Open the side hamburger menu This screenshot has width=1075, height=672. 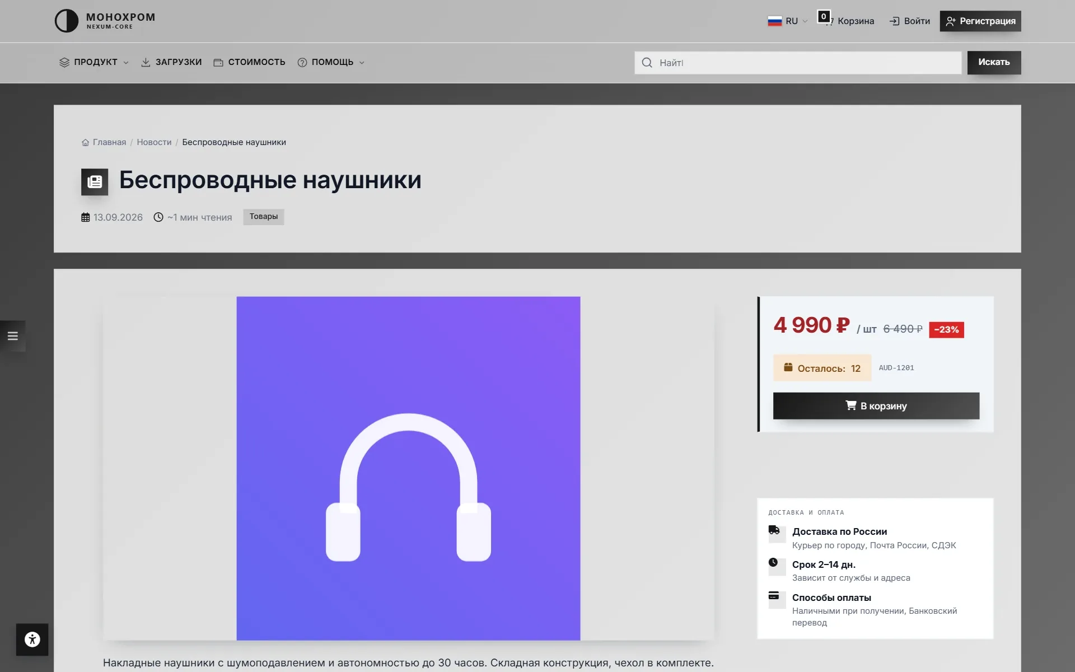12,336
